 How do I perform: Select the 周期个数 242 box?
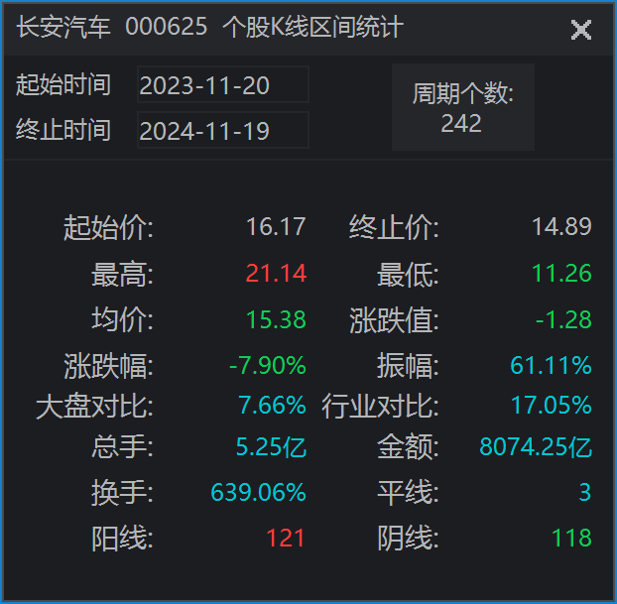point(462,107)
